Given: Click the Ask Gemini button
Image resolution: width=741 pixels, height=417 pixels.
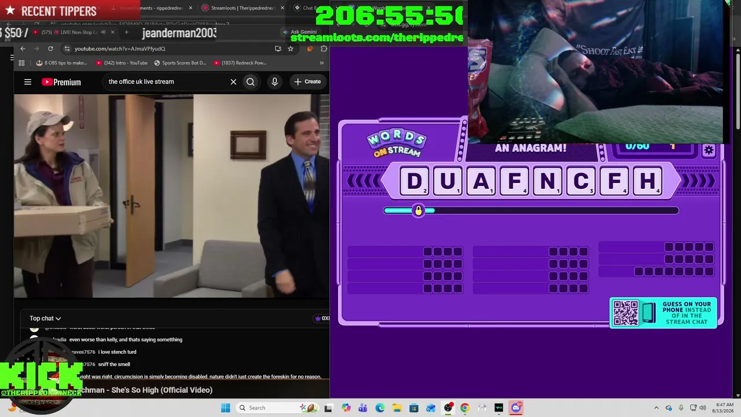Looking at the screenshot, I should (x=300, y=32).
